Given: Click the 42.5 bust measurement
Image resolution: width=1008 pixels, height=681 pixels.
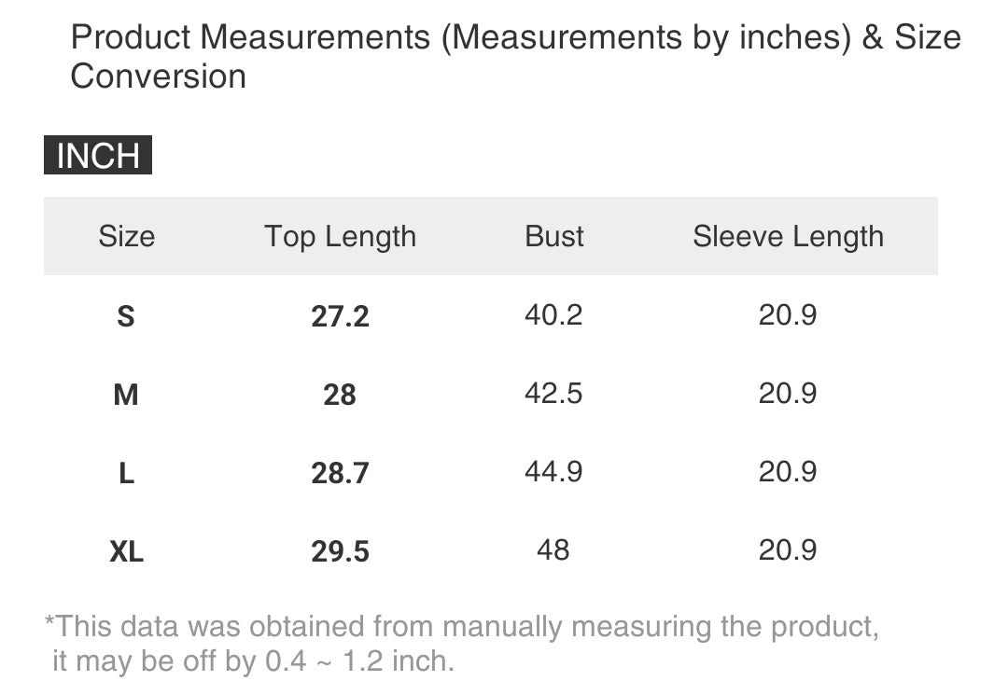Looking at the screenshot, I should pyautogui.click(x=553, y=393).
